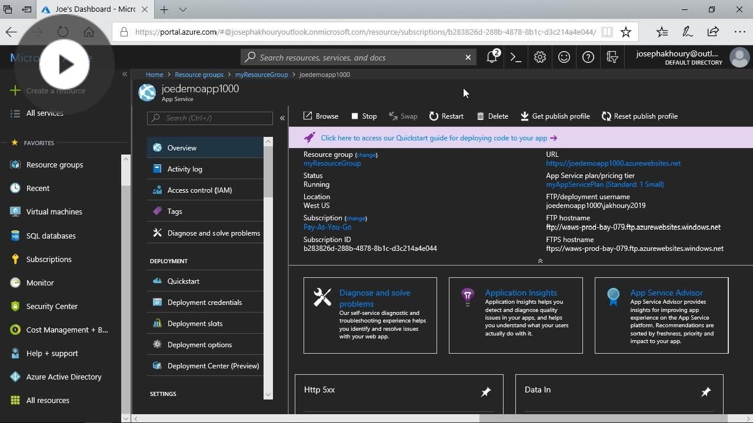Collapse the left portal sidebar
Viewport: 753px width, 423px height.
(x=125, y=74)
